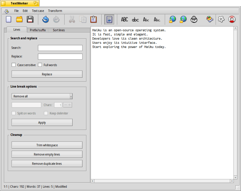This screenshot has width=241, height=191.
Task: Click the masked ninja face icon
Action: coord(194,19)
